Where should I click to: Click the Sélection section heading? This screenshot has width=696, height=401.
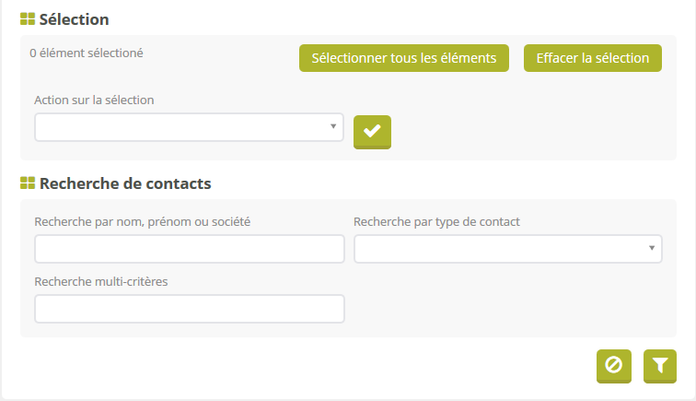tap(74, 19)
